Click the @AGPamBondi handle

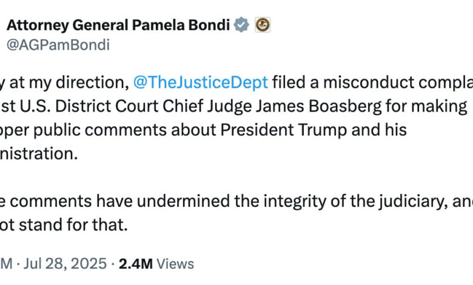pyautogui.click(x=58, y=45)
